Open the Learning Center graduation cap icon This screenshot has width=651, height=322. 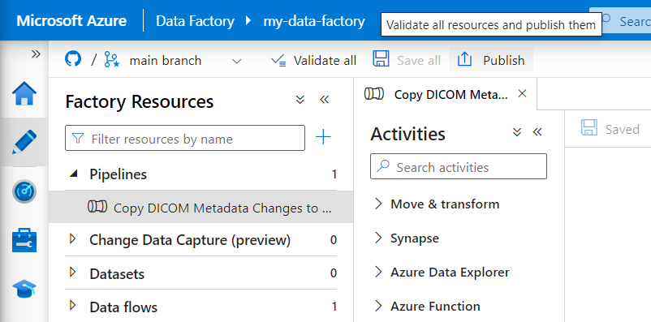[x=24, y=289]
